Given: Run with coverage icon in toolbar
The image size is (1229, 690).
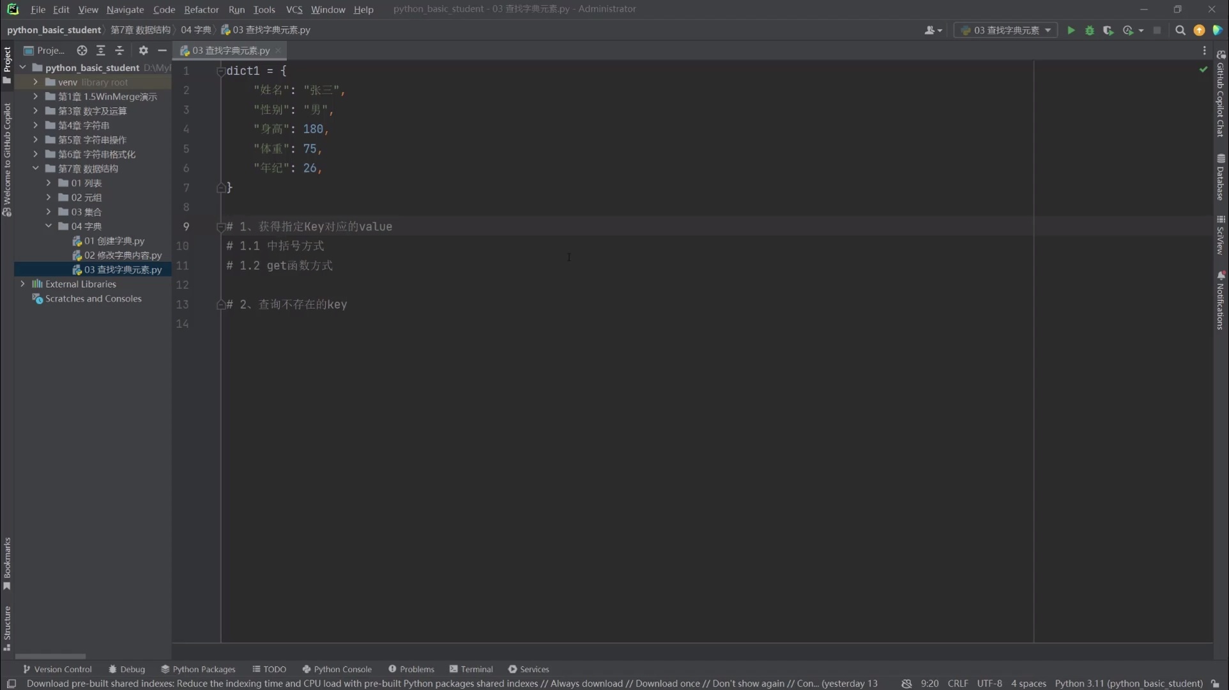Looking at the screenshot, I should click(1108, 30).
